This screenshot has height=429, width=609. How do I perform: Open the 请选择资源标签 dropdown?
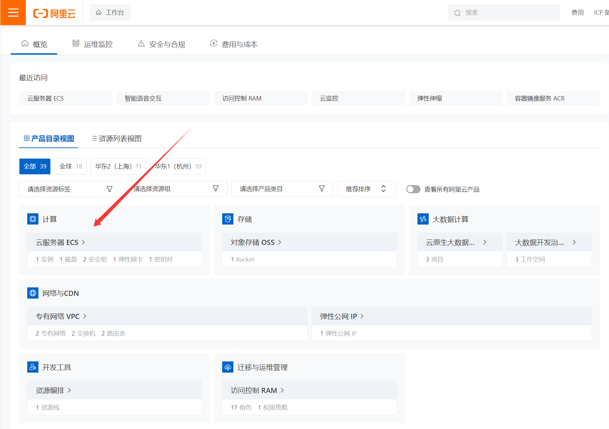(70, 189)
